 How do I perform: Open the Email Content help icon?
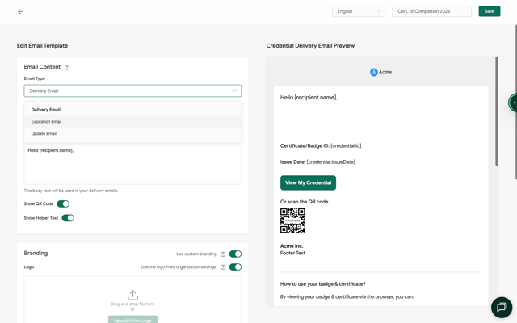tap(67, 67)
